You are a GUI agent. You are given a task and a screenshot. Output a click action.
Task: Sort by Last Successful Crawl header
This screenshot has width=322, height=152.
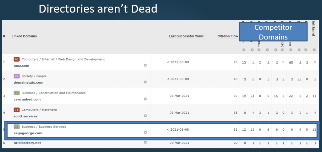186,36
